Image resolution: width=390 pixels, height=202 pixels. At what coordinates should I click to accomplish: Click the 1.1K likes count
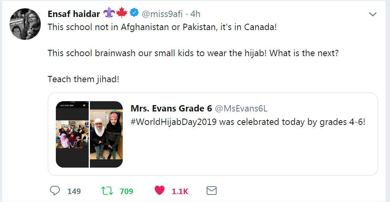point(180,191)
